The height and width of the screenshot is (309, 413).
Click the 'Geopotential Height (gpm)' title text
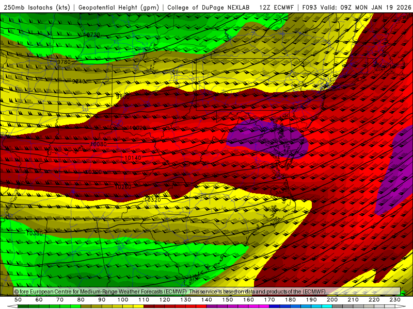click(x=119, y=8)
